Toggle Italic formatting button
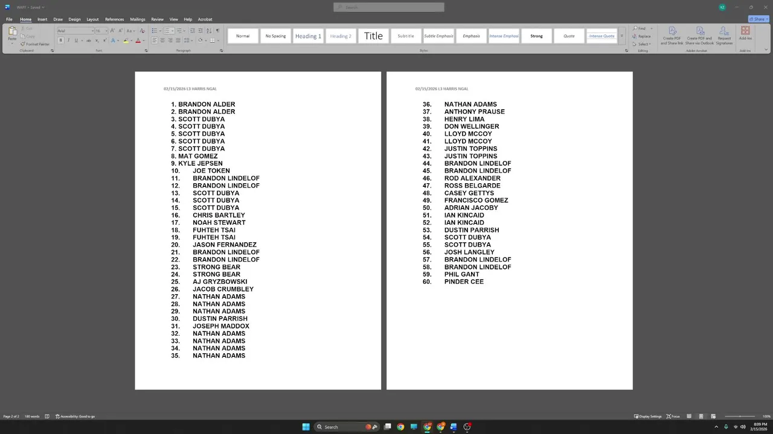 (68, 40)
